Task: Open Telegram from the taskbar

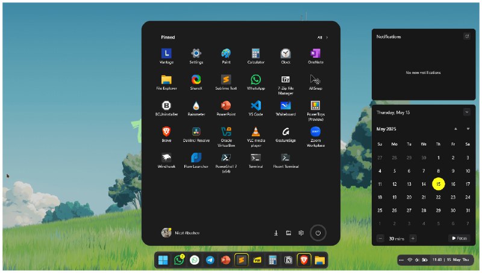Action: coord(210,260)
